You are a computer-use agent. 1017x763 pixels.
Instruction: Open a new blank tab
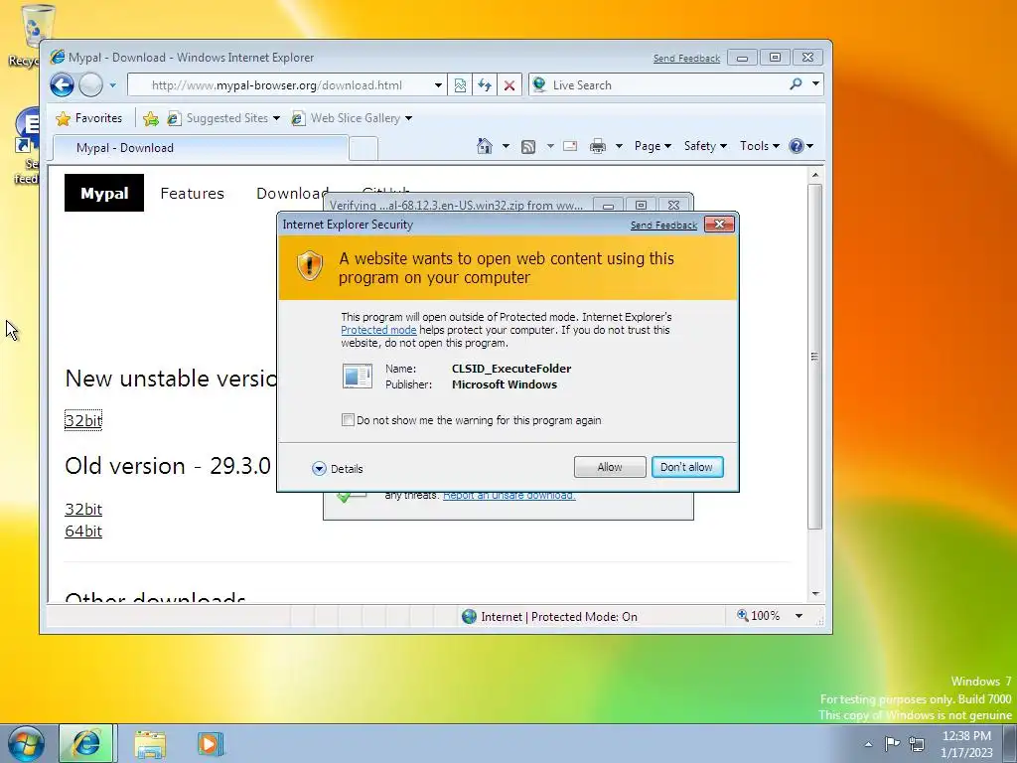[x=363, y=149]
